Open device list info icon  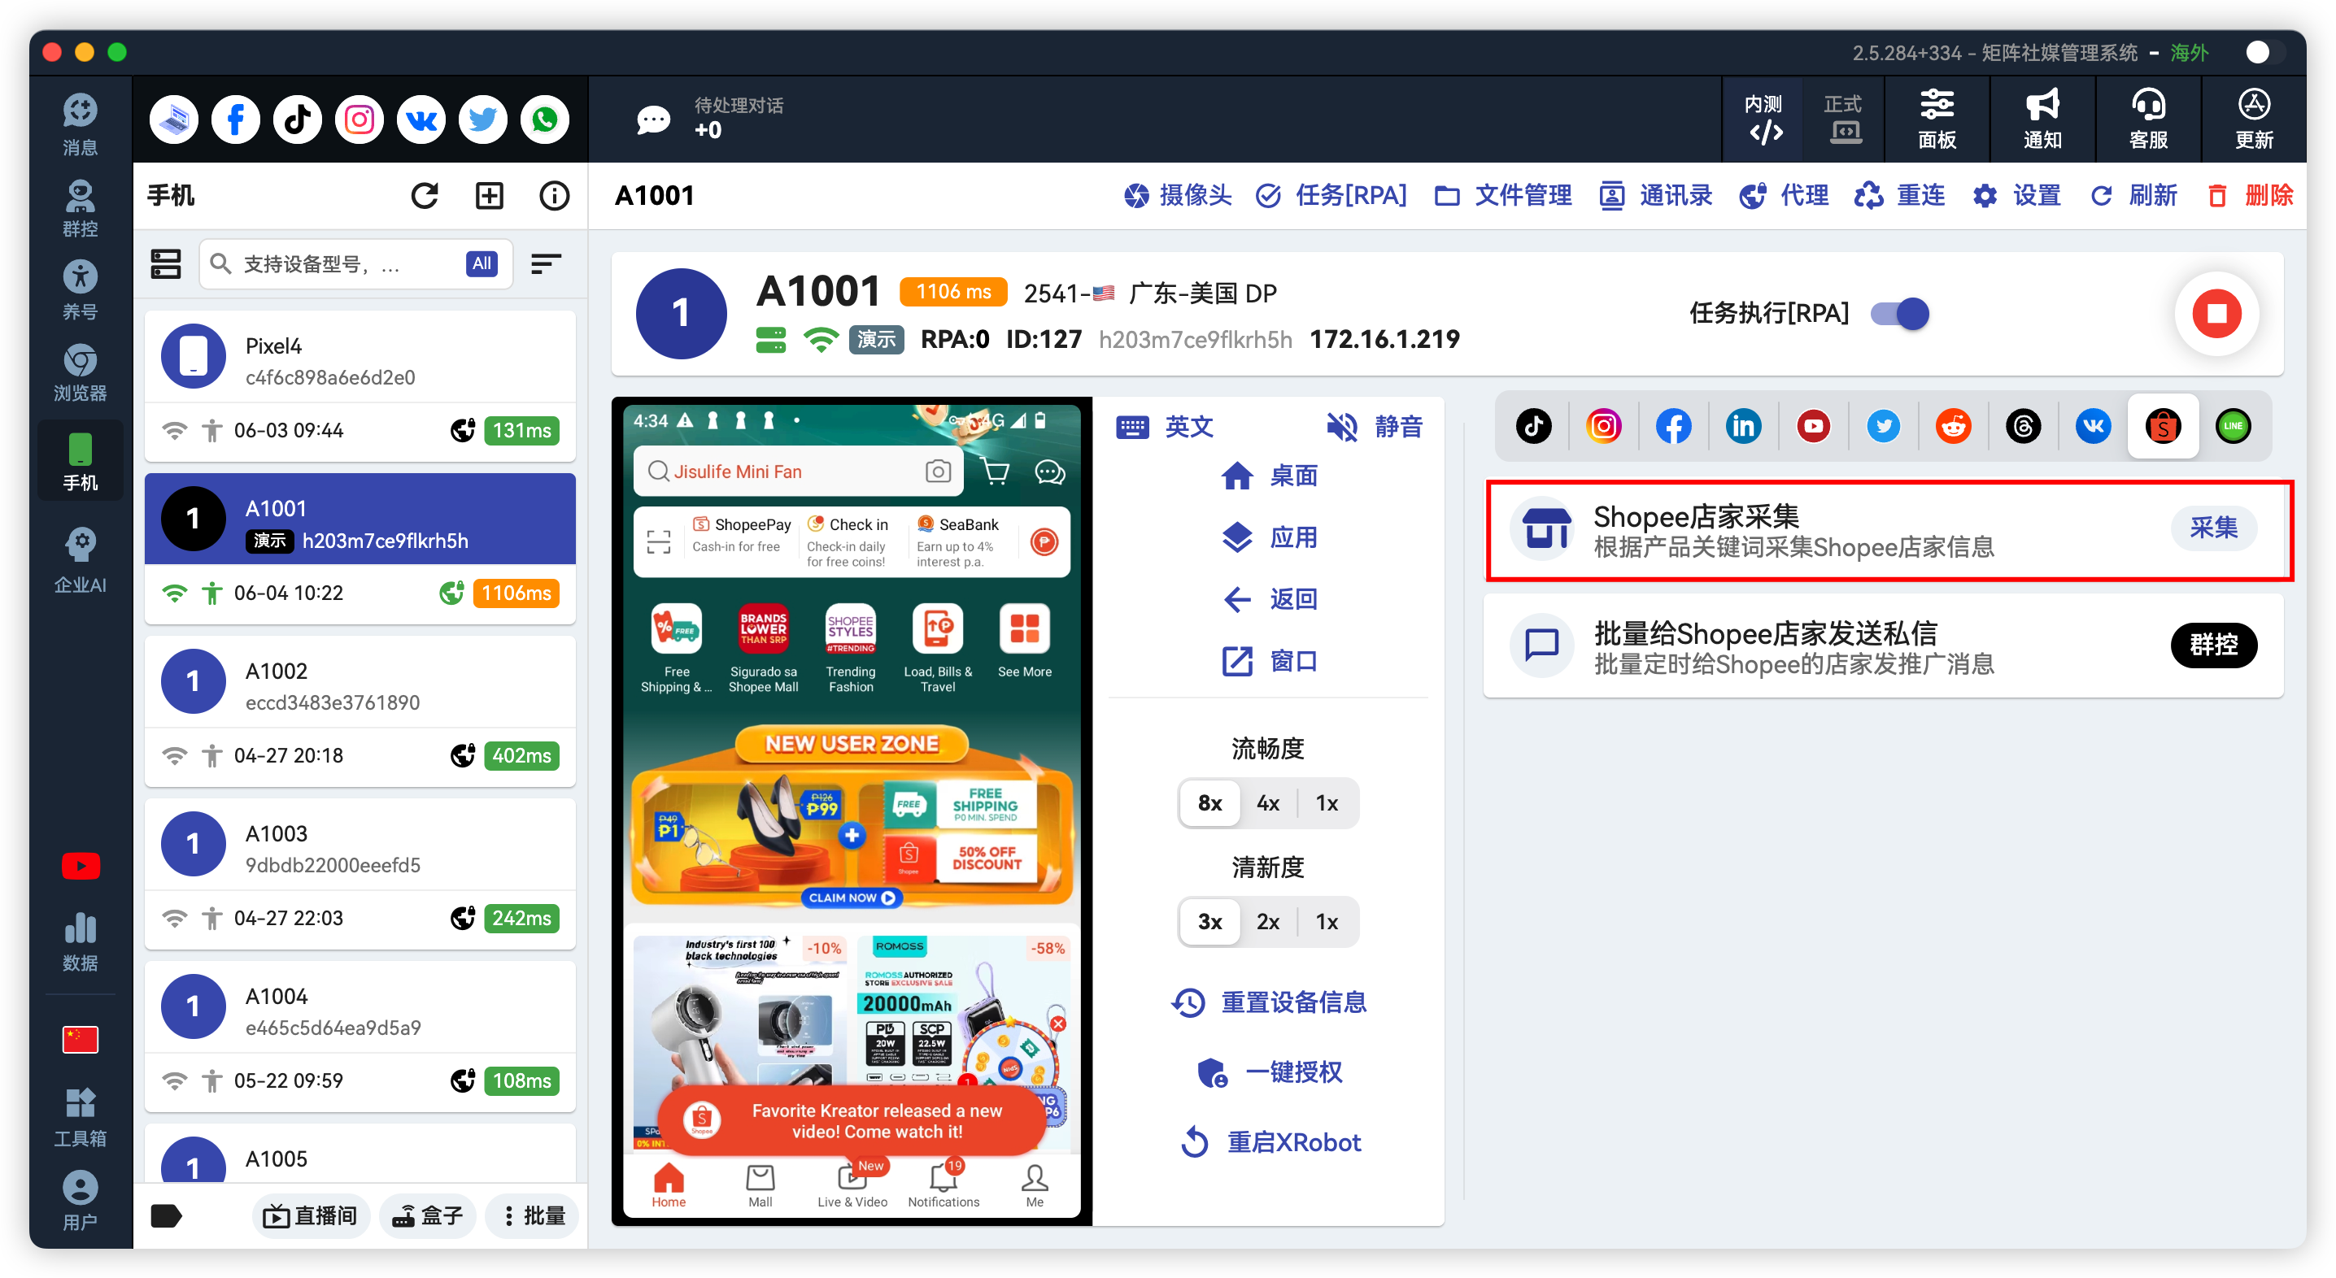coord(554,195)
